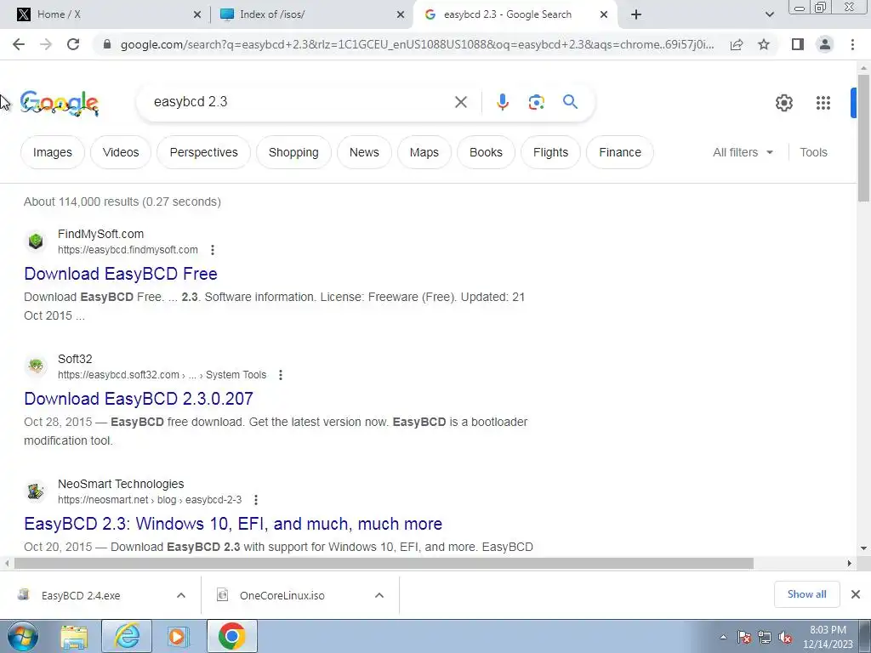Clear the search box with X

pyautogui.click(x=460, y=102)
